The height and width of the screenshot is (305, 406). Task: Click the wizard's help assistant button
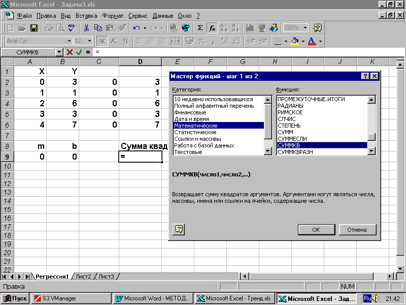click(x=179, y=229)
